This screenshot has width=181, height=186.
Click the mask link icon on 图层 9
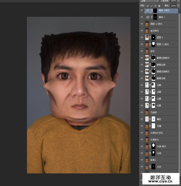click(150, 38)
